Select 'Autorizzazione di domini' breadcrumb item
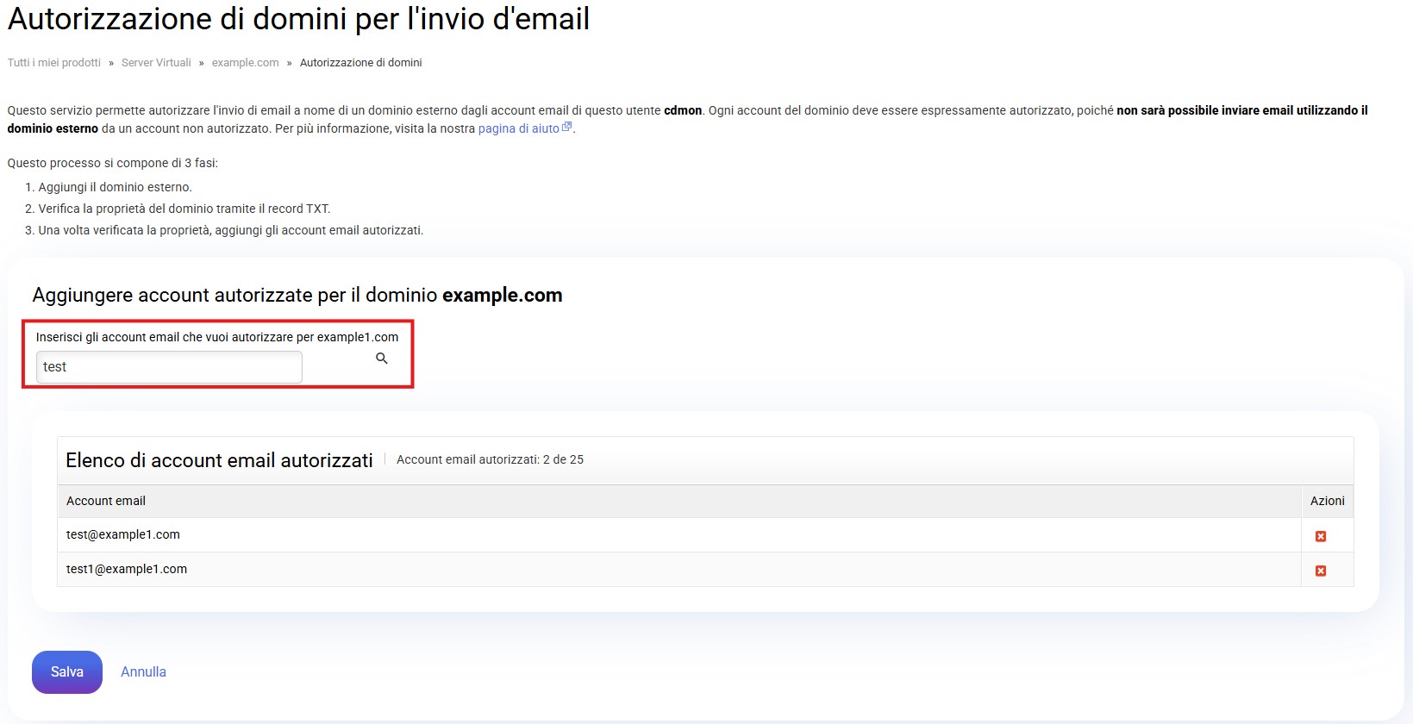Screen dimensions: 1413x724 pos(360,63)
